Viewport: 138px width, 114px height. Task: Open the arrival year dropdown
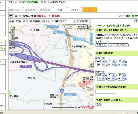(x=100, y=75)
